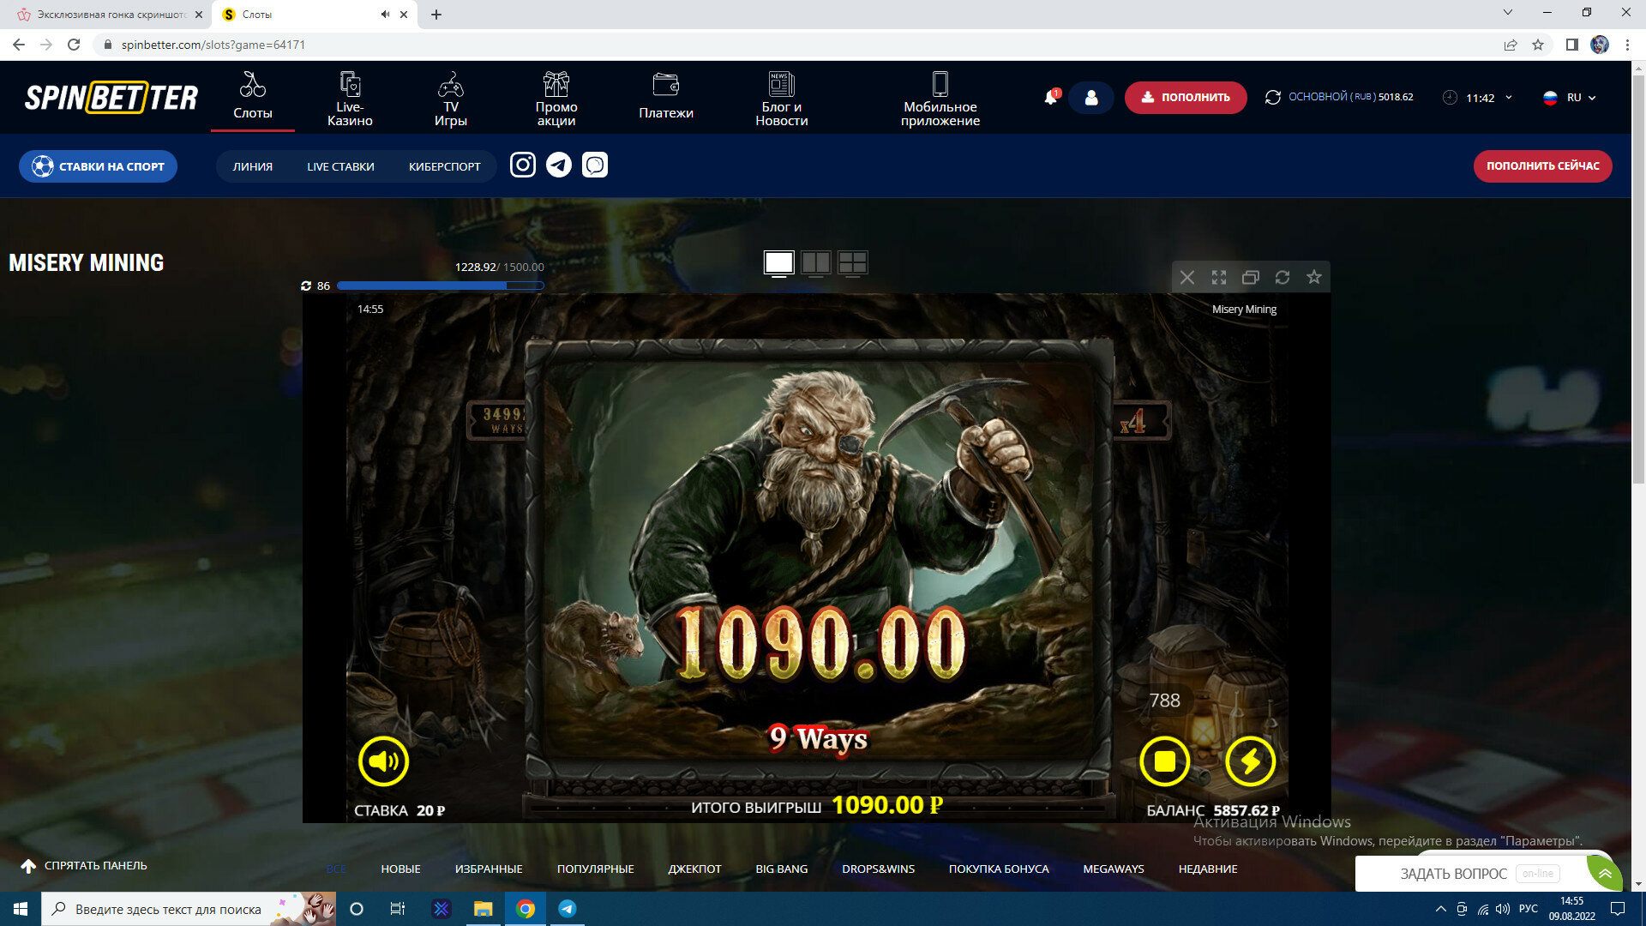The width and height of the screenshot is (1646, 926).
Task: Click the ПОПОЛНИТЬ СЕЙЧАС button
Action: (x=1542, y=166)
